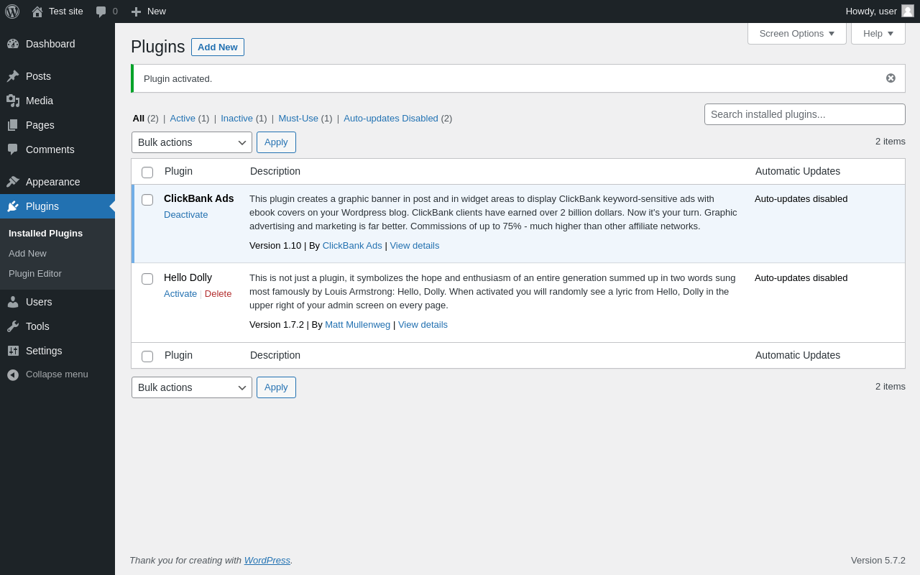Open the Dashboard menu label
This screenshot has height=575, width=920.
click(50, 44)
